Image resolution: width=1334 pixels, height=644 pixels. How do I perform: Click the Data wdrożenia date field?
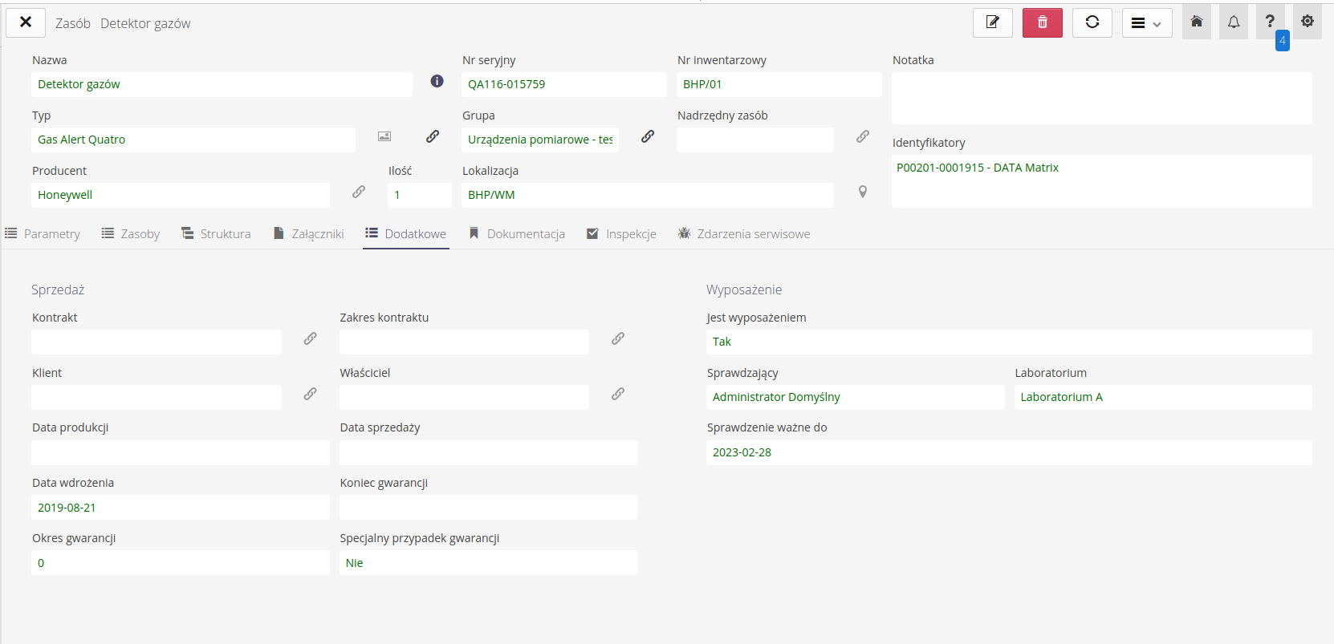[x=180, y=508]
